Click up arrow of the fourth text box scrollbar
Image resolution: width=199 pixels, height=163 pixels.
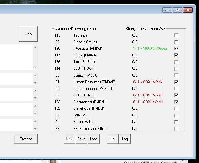[35, 106]
